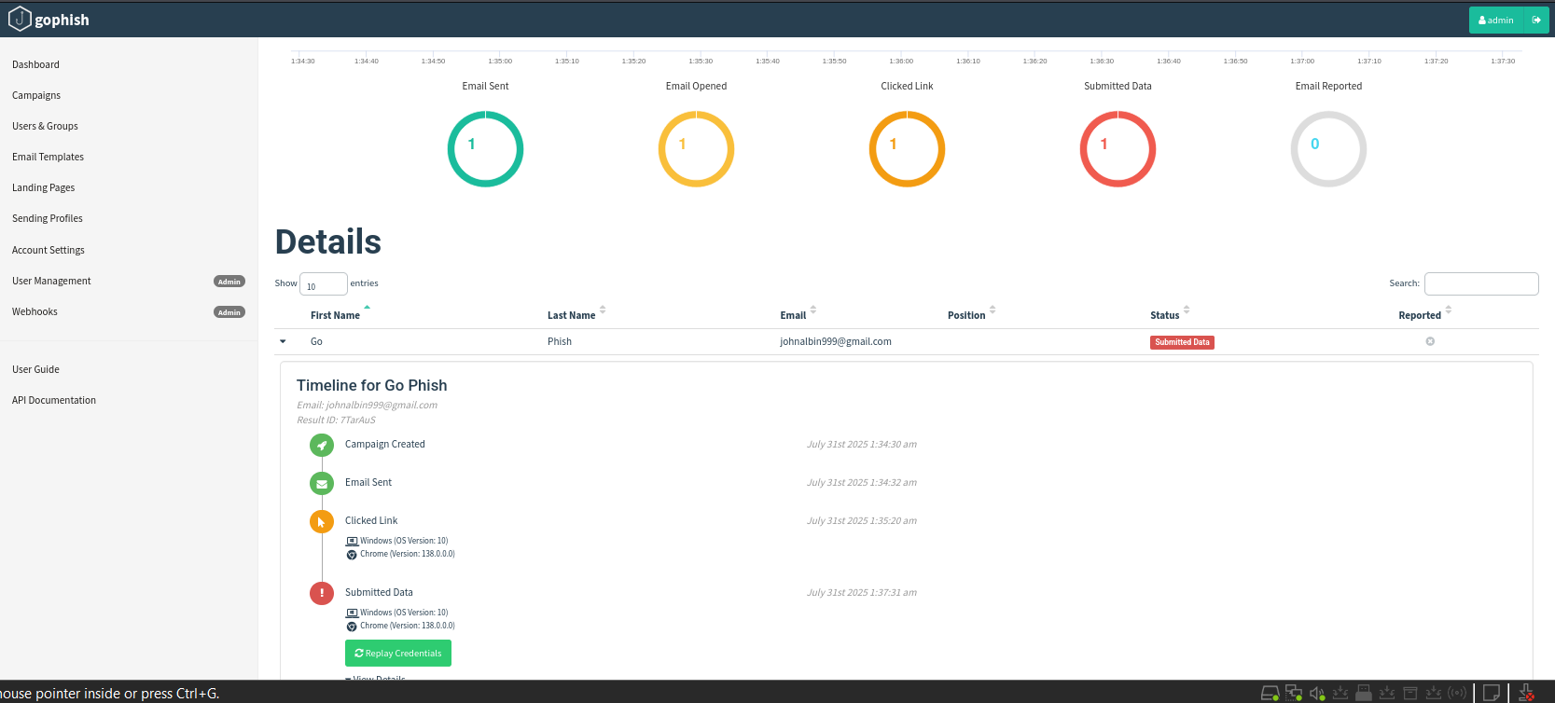Go to Campaigns in the sidebar
Screen dimensions: 1555x703
36,95
